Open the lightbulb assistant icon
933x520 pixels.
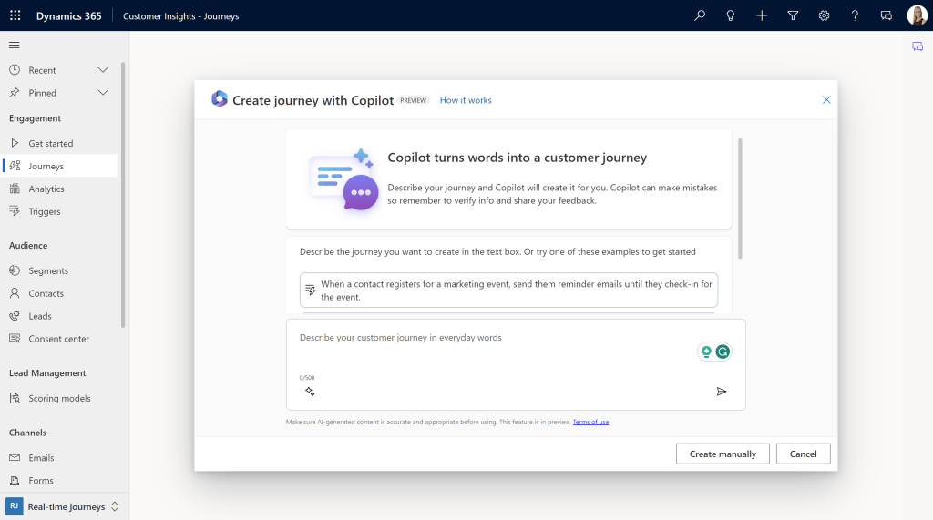pyautogui.click(x=731, y=15)
